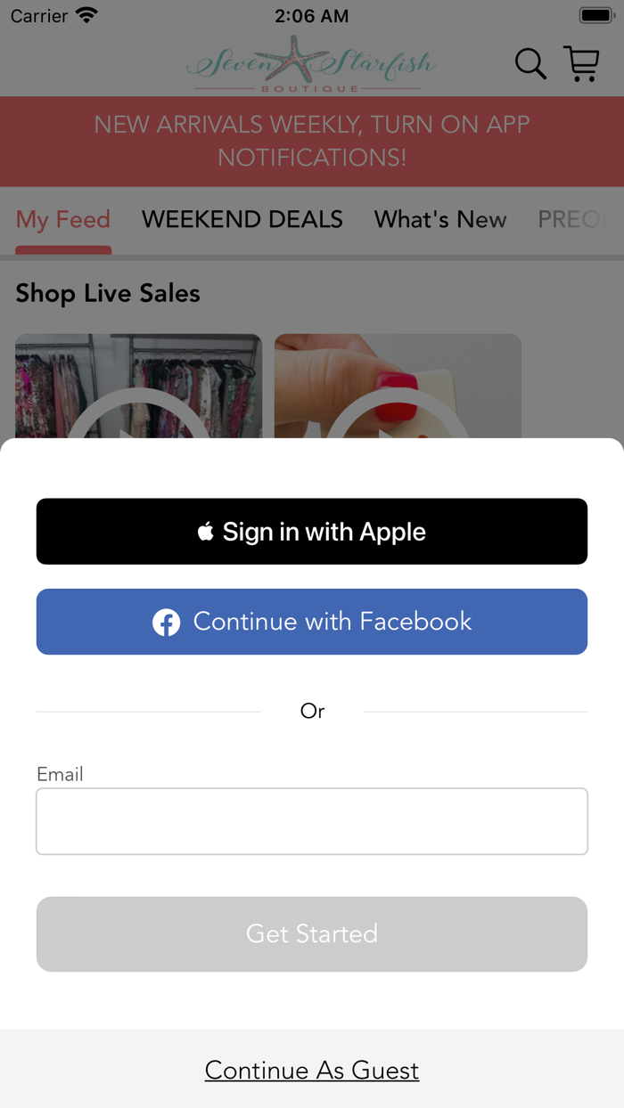Screen dimensions: 624x1108
Task: Play the red nails live sale video
Action: (398, 387)
